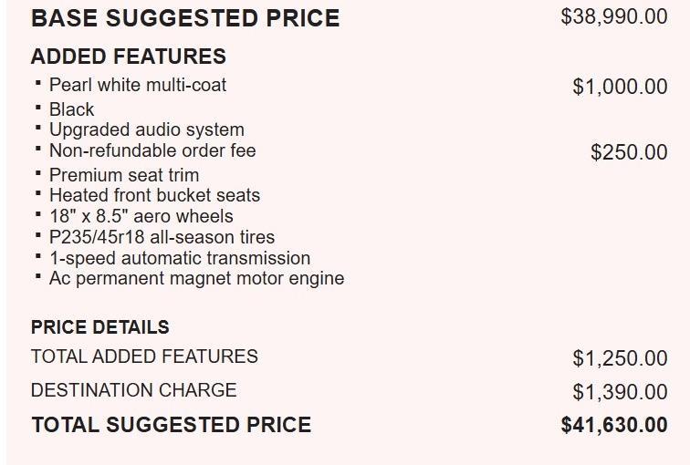The image size is (690, 465).
Task: Select the Pearl white multi-coat item
Action: tap(138, 85)
